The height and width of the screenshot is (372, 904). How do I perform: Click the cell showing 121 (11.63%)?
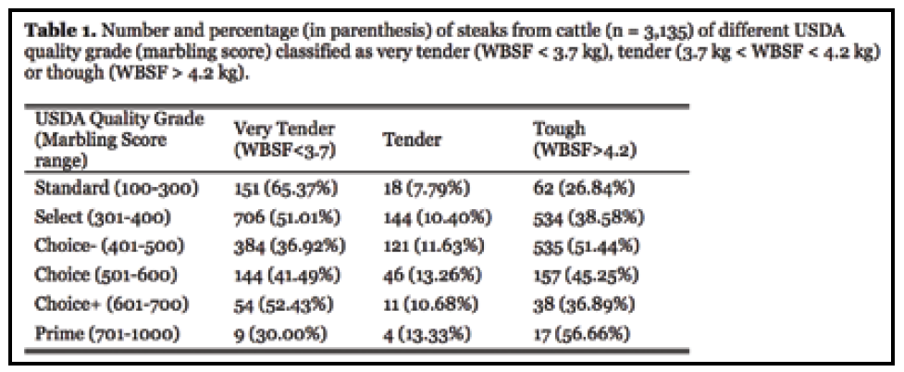[433, 248]
